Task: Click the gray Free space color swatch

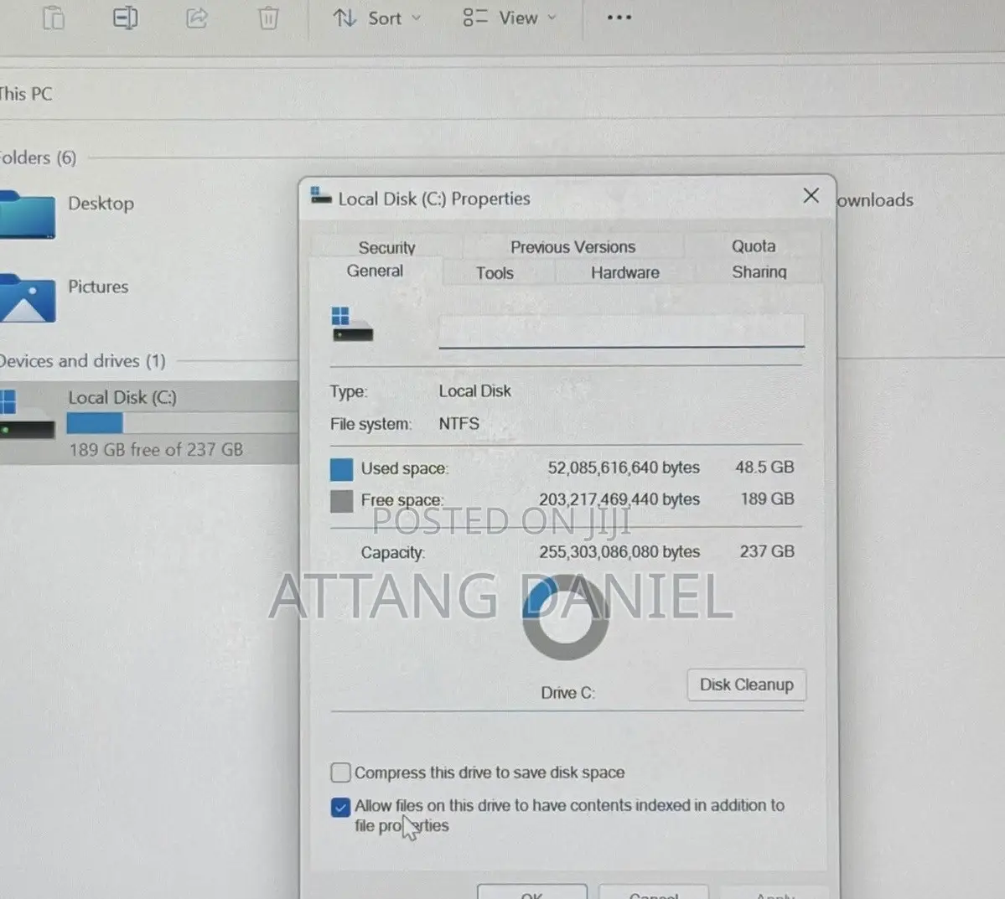Action: [x=342, y=501]
